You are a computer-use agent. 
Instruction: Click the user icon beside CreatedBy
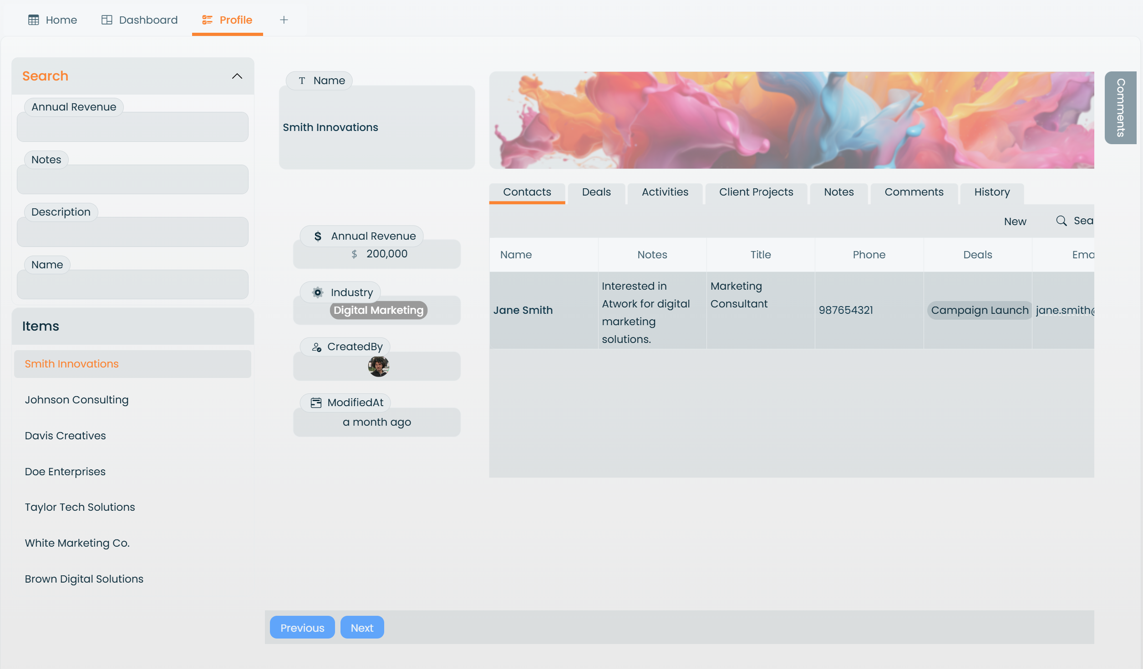click(x=317, y=347)
